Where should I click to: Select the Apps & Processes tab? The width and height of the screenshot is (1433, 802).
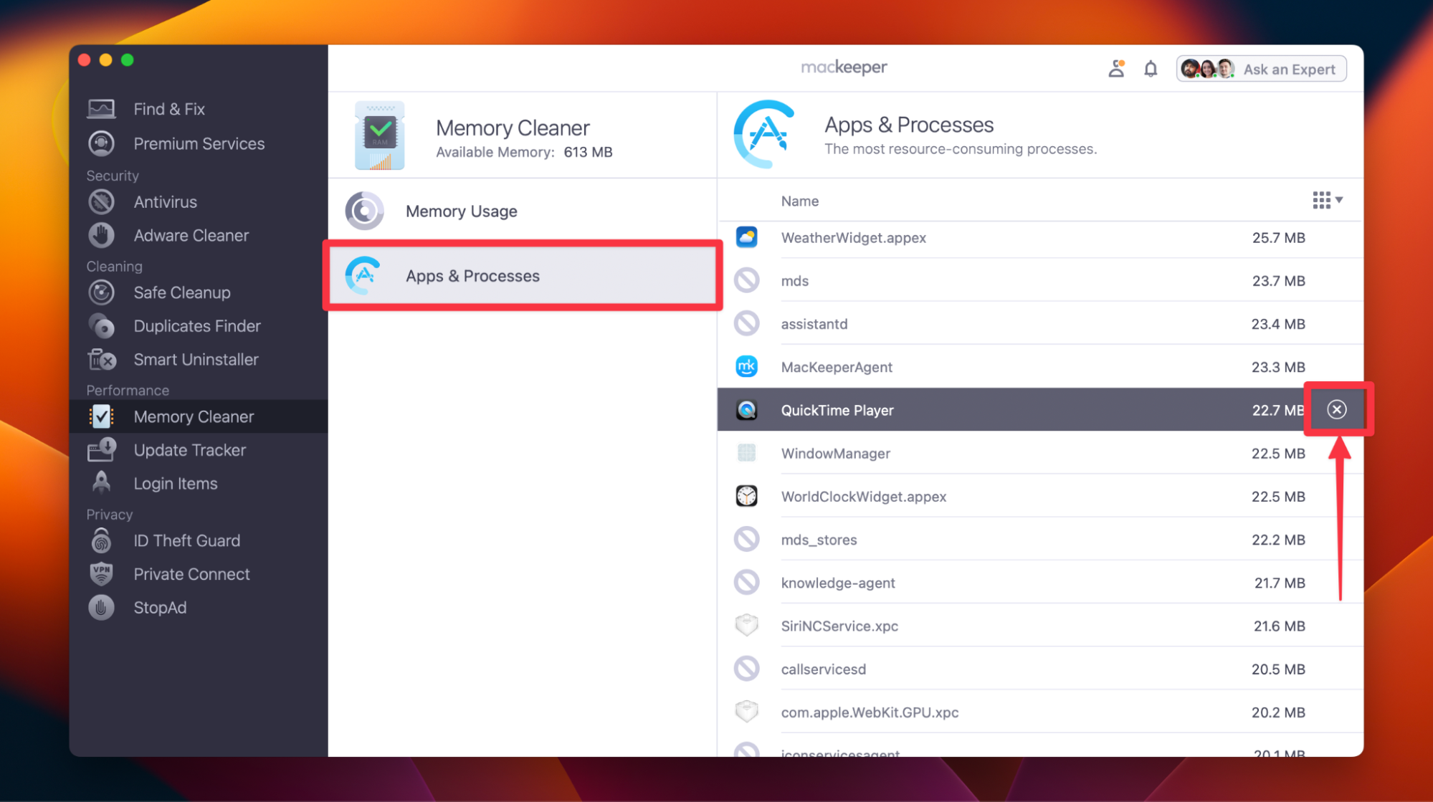[472, 276]
